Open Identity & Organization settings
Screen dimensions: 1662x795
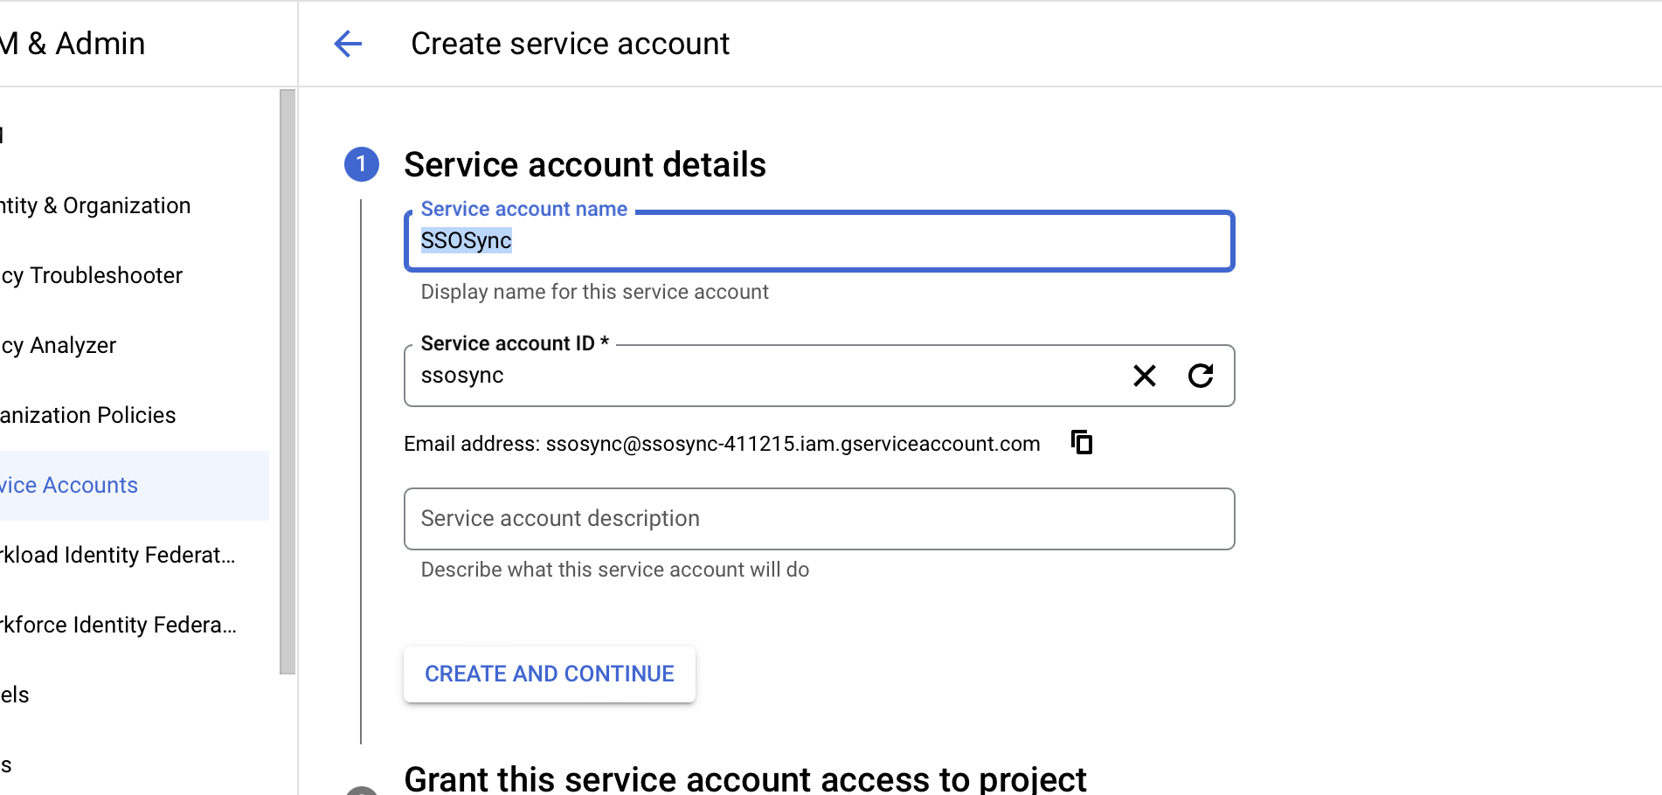(95, 205)
